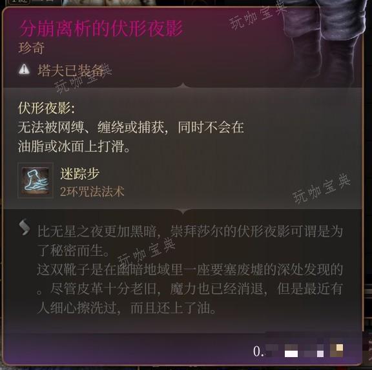The height and width of the screenshot is (370, 372).
Task: Click the text line 油脂或冰面上打滑
Action: [x=74, y=146]
